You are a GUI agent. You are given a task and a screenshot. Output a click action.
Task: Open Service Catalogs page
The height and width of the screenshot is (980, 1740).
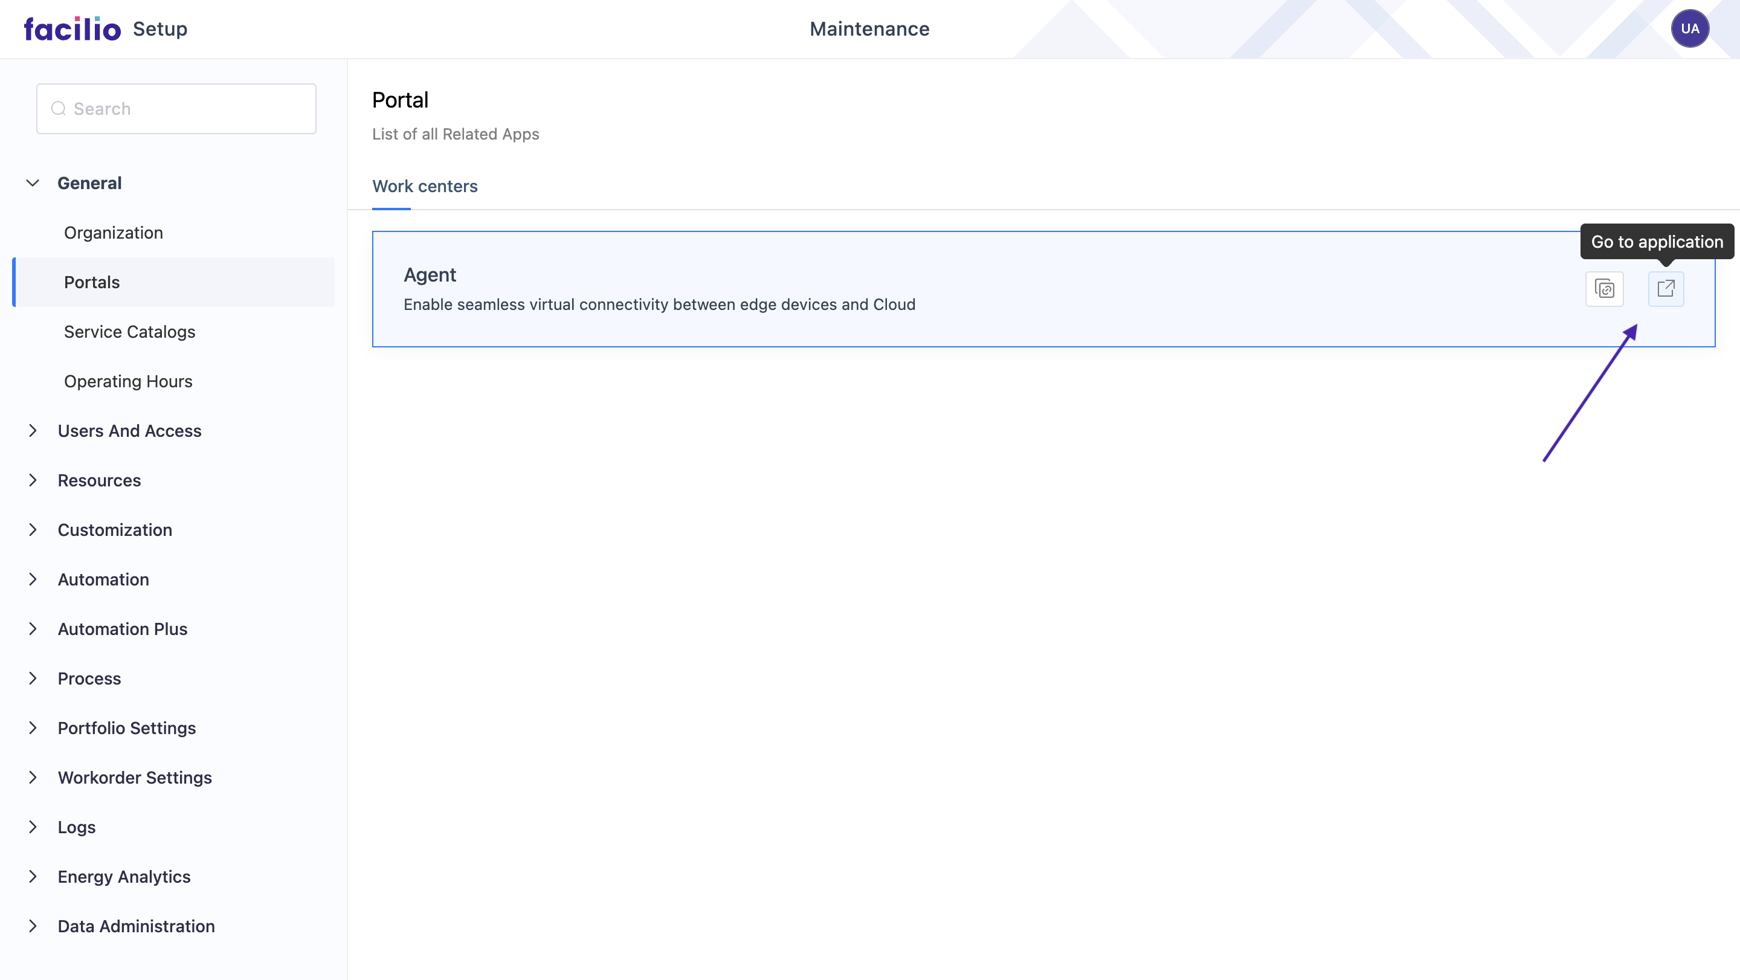click(x=130, y=332)
